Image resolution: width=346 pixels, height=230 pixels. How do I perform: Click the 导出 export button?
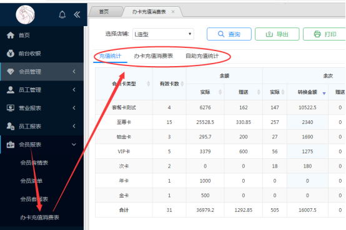click(277, 34)
